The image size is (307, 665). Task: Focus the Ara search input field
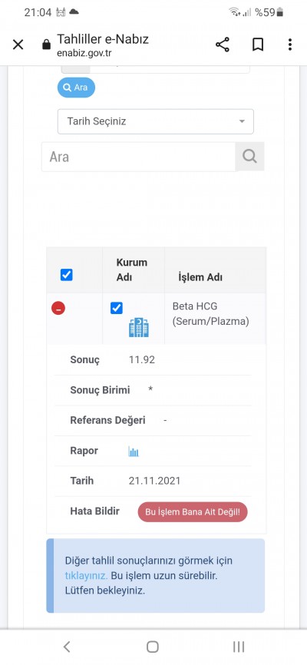(x=138, y=157)
